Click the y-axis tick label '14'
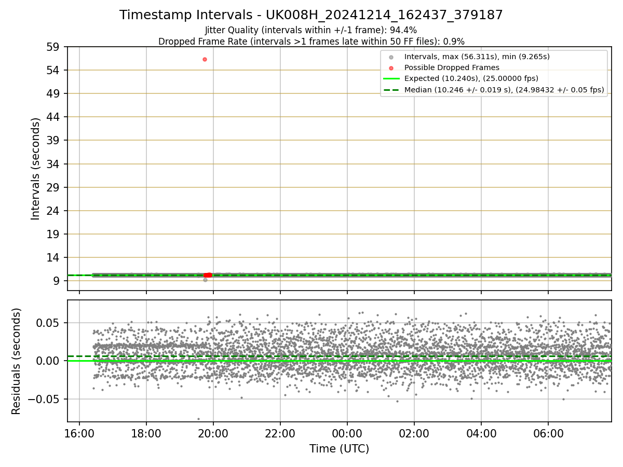Screen dimensions: 623x467 [53, 257]
